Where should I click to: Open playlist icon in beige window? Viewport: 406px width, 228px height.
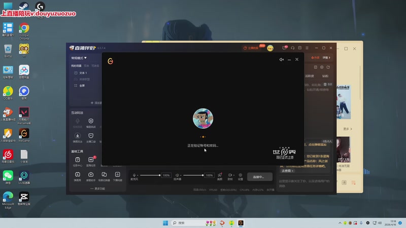point(353,183)
